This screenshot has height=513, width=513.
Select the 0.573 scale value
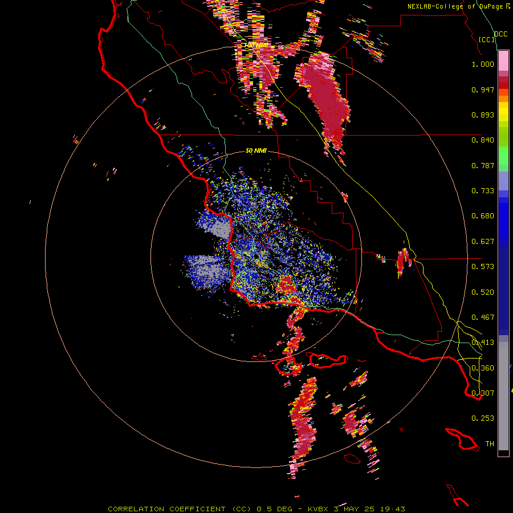tap(483, 267)
